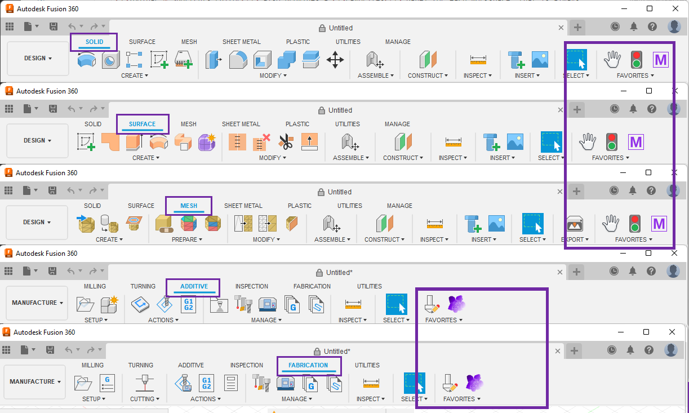Click the traffic light favorites icon in SURFACE window

point(612,141)
